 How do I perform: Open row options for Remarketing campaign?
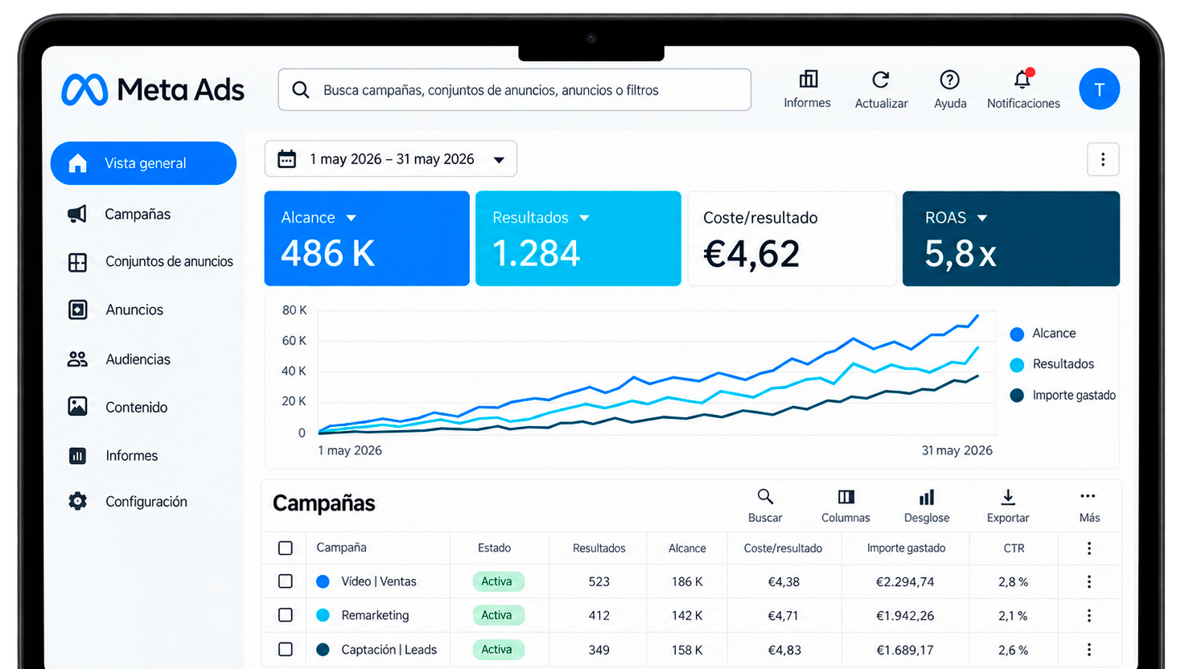tap(1089, 615)
